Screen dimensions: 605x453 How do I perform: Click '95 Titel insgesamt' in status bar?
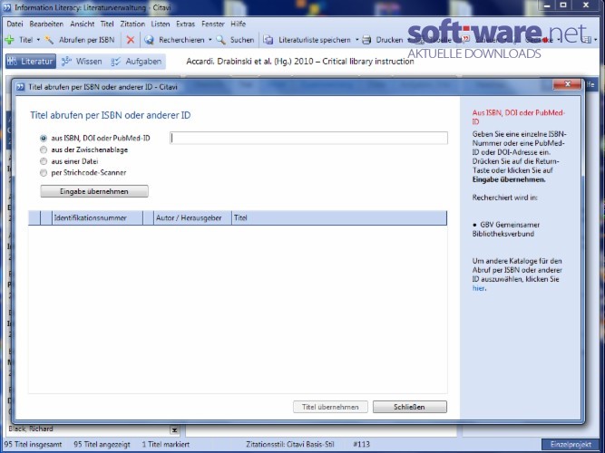(x=33, y=445)
